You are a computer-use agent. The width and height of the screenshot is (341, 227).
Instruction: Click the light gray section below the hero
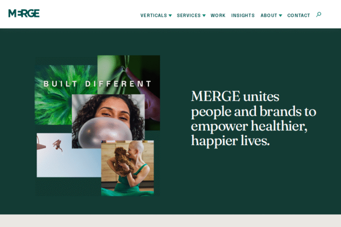click(x=170, y=221)
